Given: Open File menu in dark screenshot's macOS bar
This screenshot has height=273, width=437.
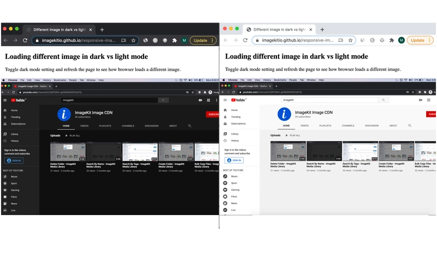Looking at the screenshot, I should (x=22, y=80).
